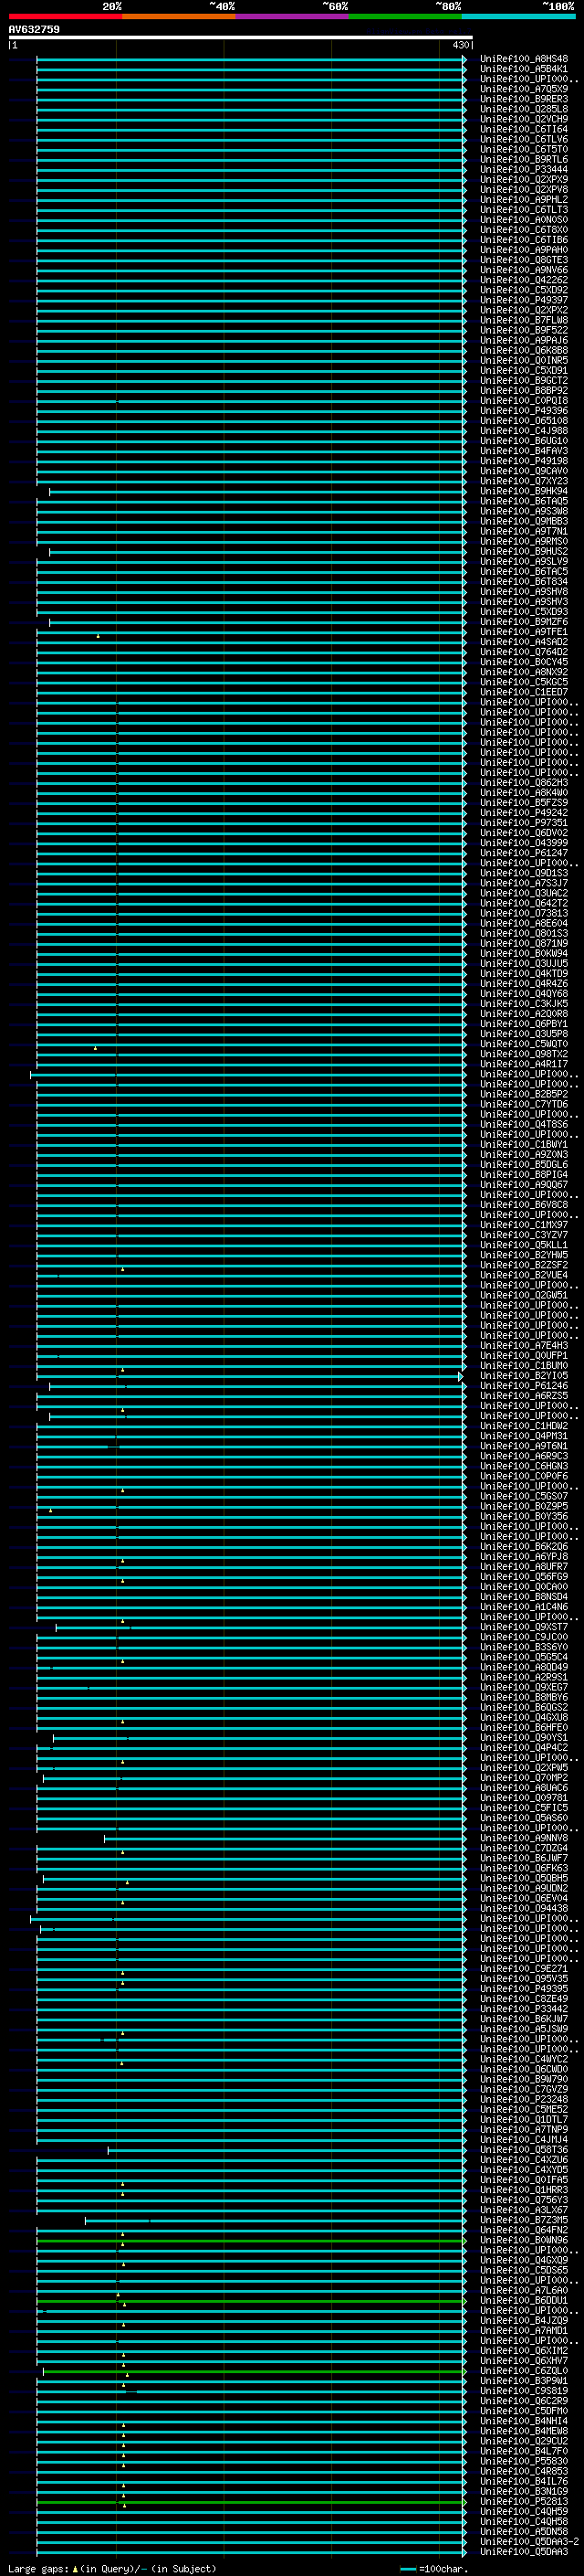This screenshot has width=584, height=2576.
Task: Click the UniRef100_B0Y356 label
Action: tap(524, 1517)
